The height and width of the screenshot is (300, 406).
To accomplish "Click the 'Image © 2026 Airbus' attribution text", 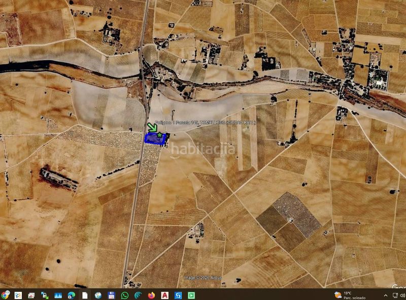I will 202,278.
